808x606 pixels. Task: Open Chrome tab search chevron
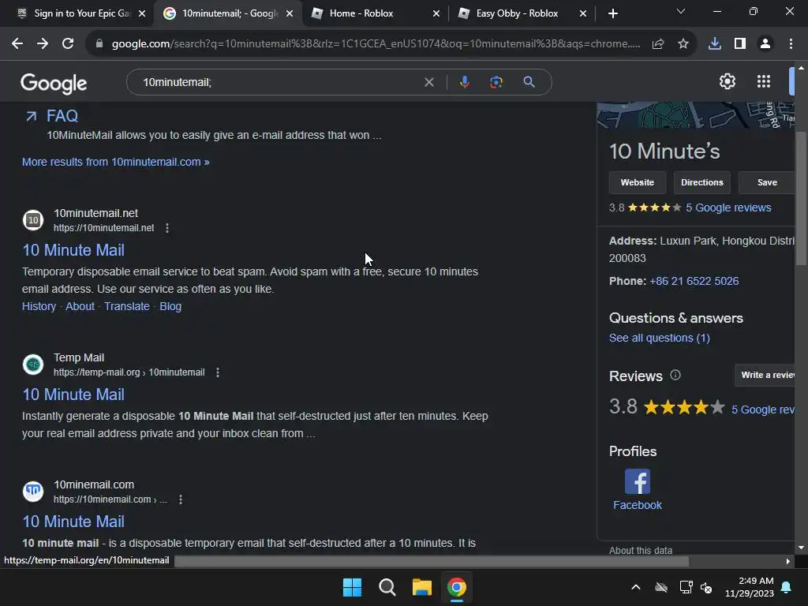[x=681, y=12]
